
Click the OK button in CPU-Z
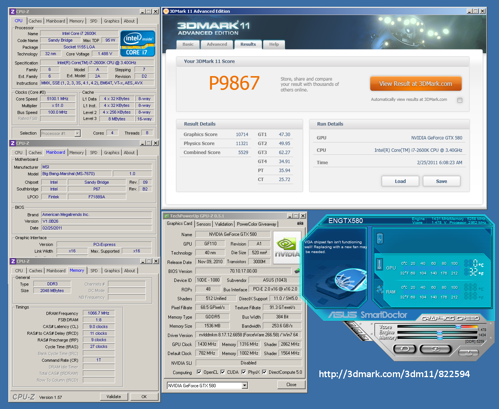coord(144,397)
